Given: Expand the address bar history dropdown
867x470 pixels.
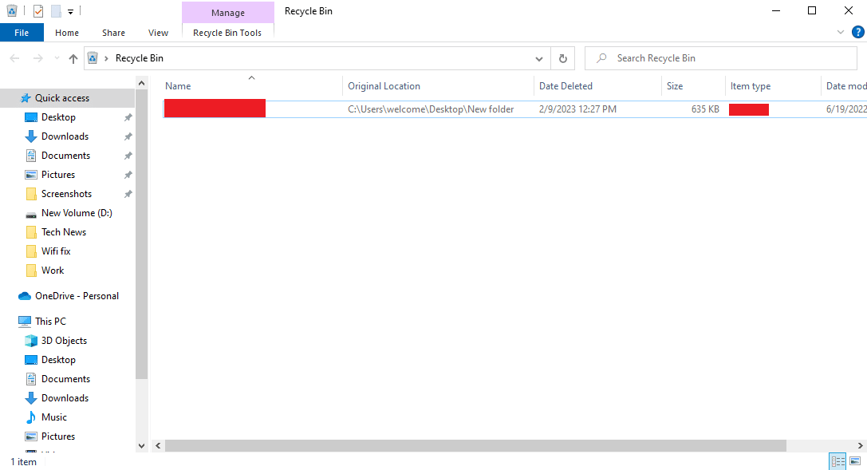Looking at the screenshot, I should click(x=539, y=58).
